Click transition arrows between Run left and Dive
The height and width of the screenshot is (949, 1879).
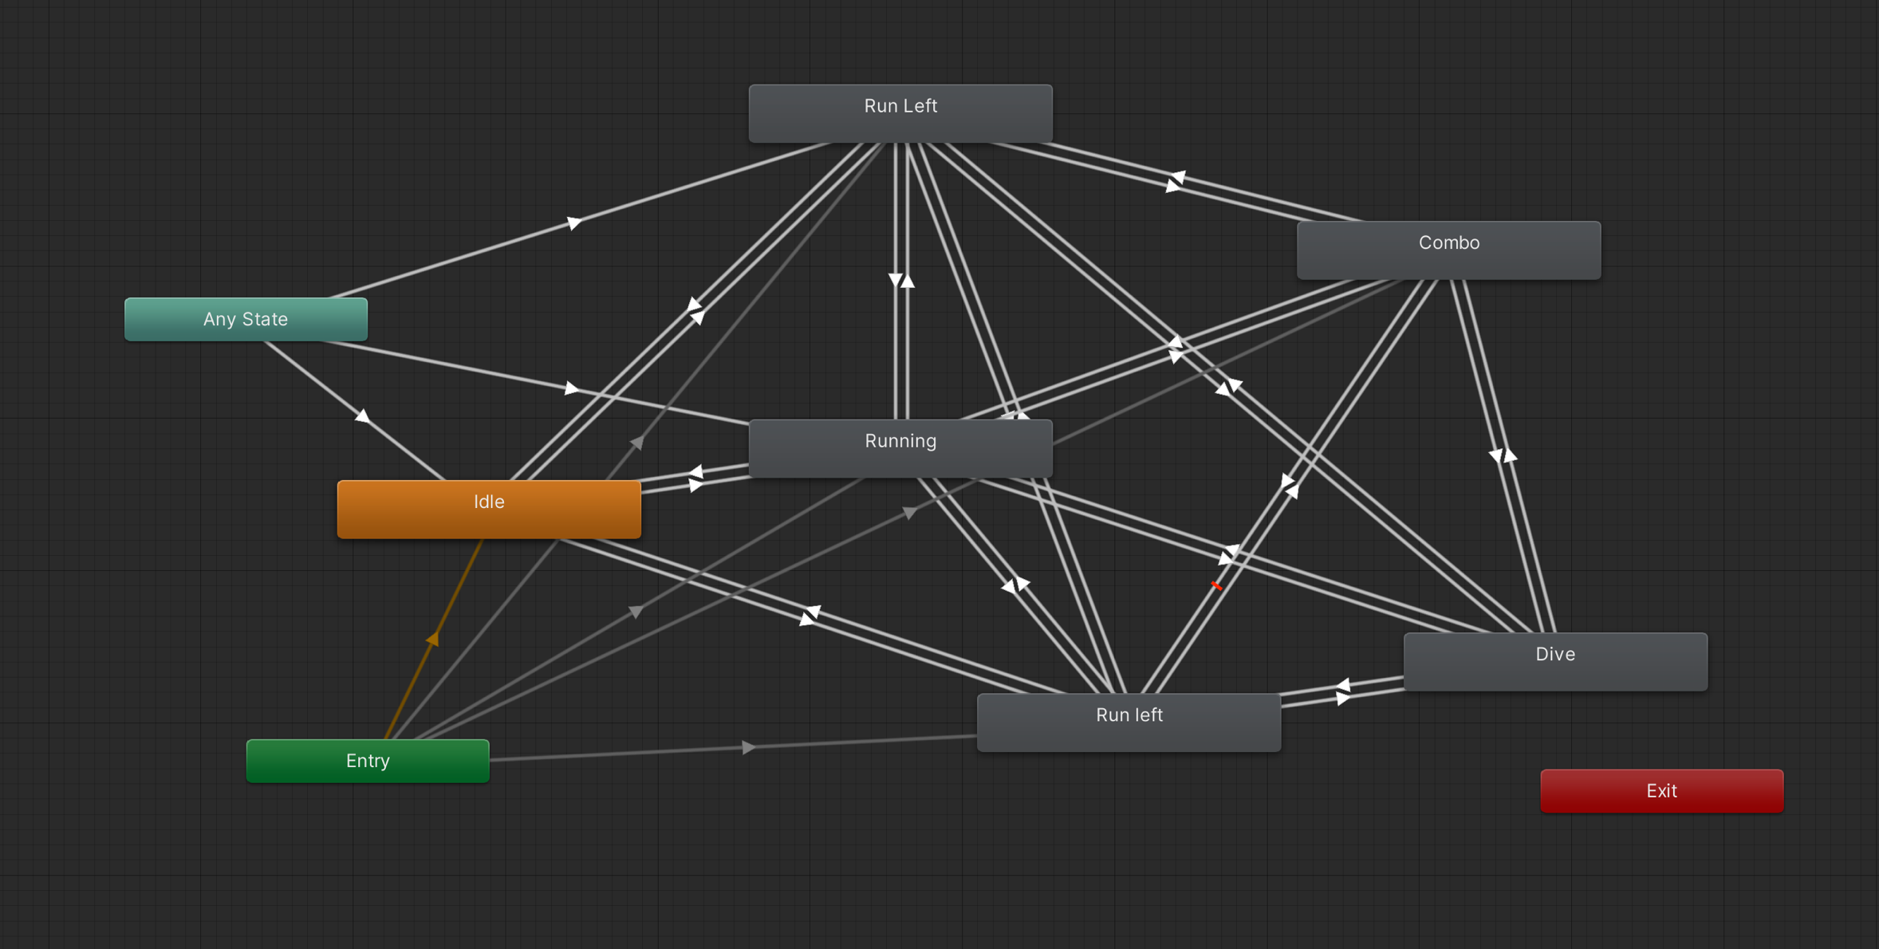[x=1342, y=691]
